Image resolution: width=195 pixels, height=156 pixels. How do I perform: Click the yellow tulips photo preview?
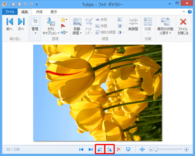pos(97,93)
